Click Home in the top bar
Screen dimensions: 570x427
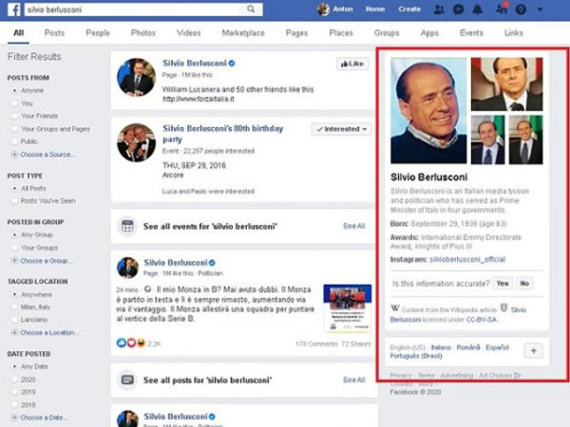point(375,9)
